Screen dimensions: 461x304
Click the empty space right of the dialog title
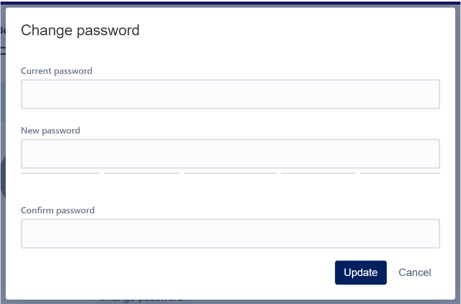click(291, 31)
